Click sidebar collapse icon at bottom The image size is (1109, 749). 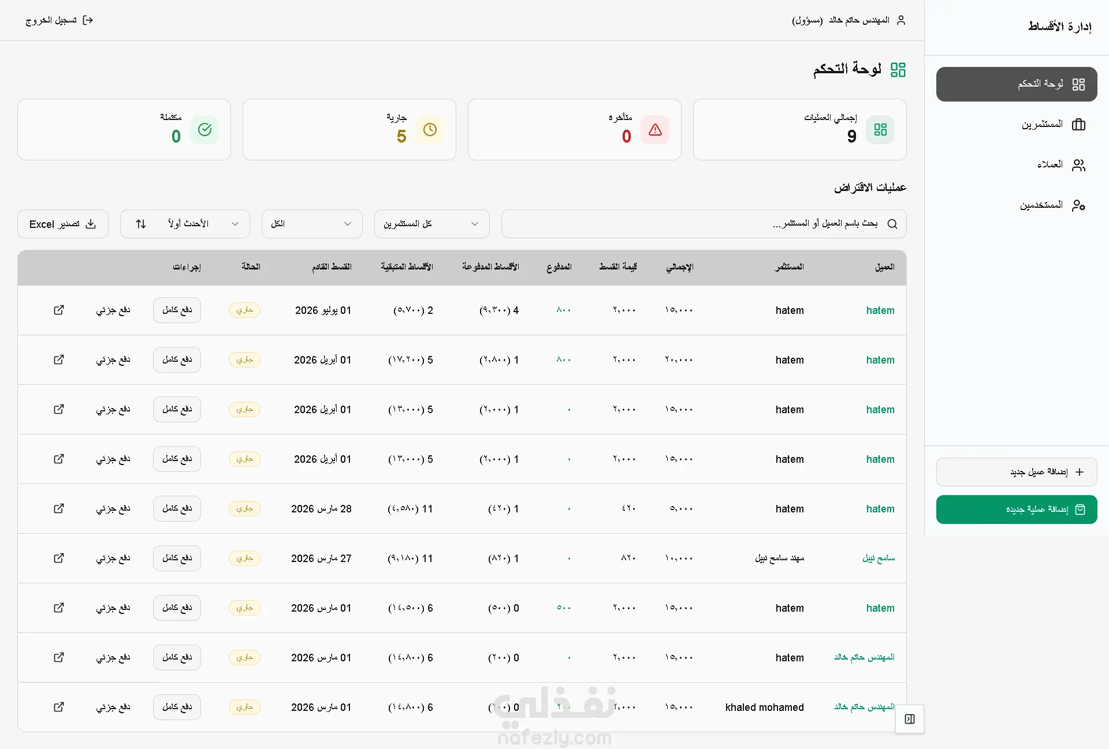909,719
